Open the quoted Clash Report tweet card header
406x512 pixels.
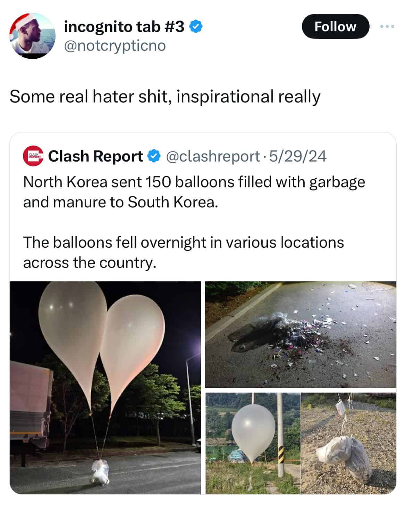pos(175,156)
